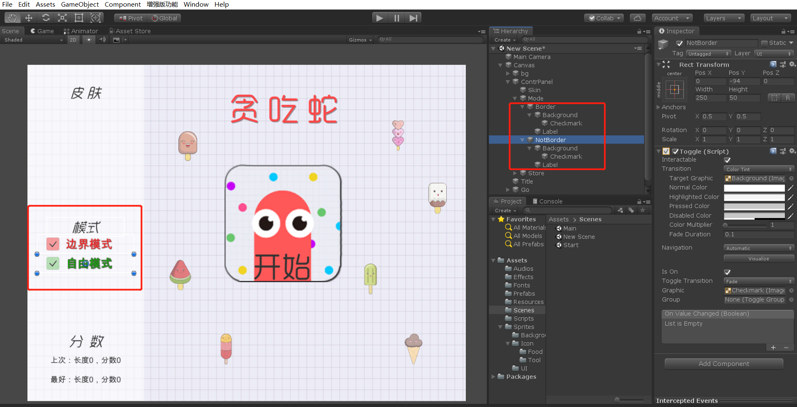The width and height of the screenshot is (797, 407).
Task: Toggle scene lighting icon
Action: 89,40
